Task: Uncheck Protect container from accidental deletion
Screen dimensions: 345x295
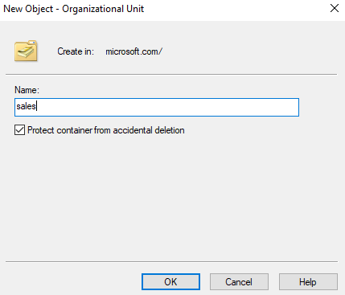Action: tap(19, 130)
